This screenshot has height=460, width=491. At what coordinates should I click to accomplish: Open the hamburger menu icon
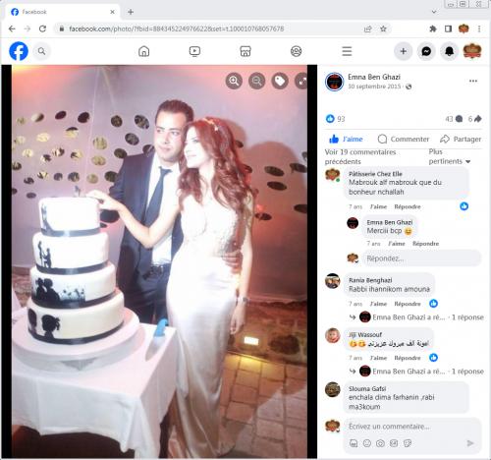click(x=347, y=51)
